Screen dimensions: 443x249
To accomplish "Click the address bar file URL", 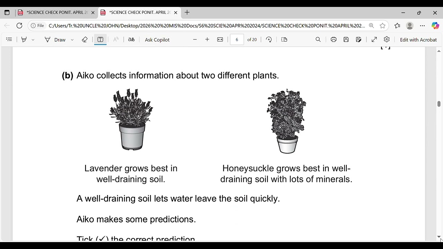I will (207, 26).
